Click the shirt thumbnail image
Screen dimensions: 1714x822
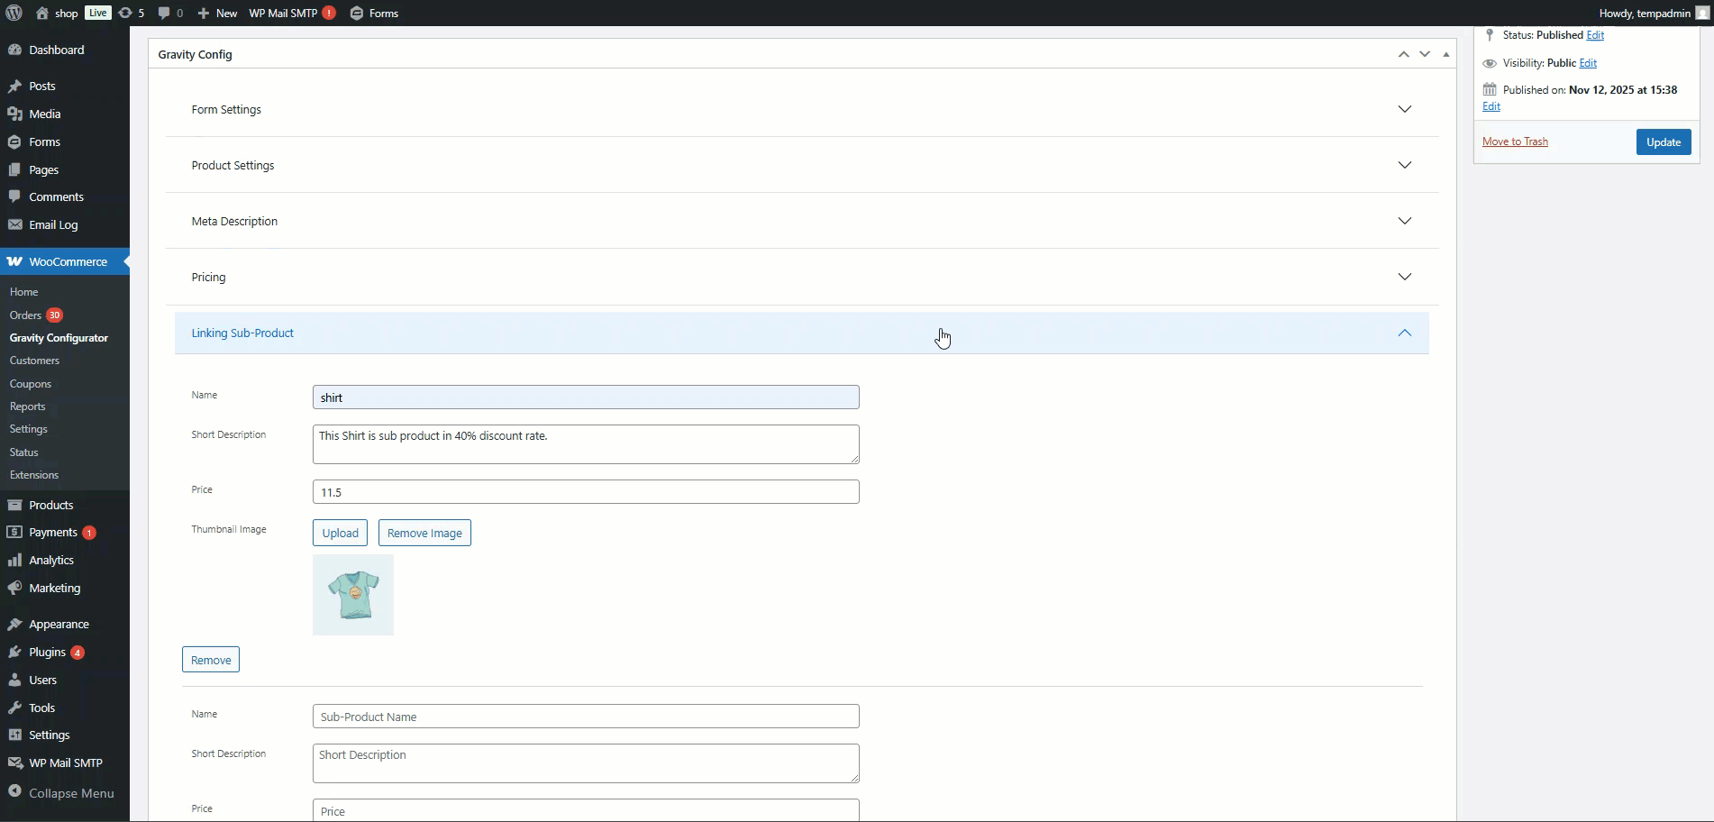click(x=353, y=595)
